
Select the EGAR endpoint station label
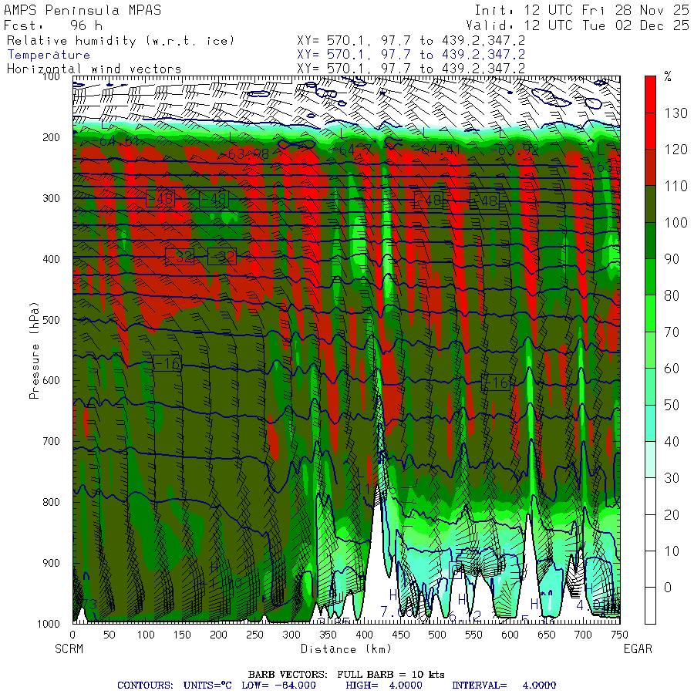point(638,649)
